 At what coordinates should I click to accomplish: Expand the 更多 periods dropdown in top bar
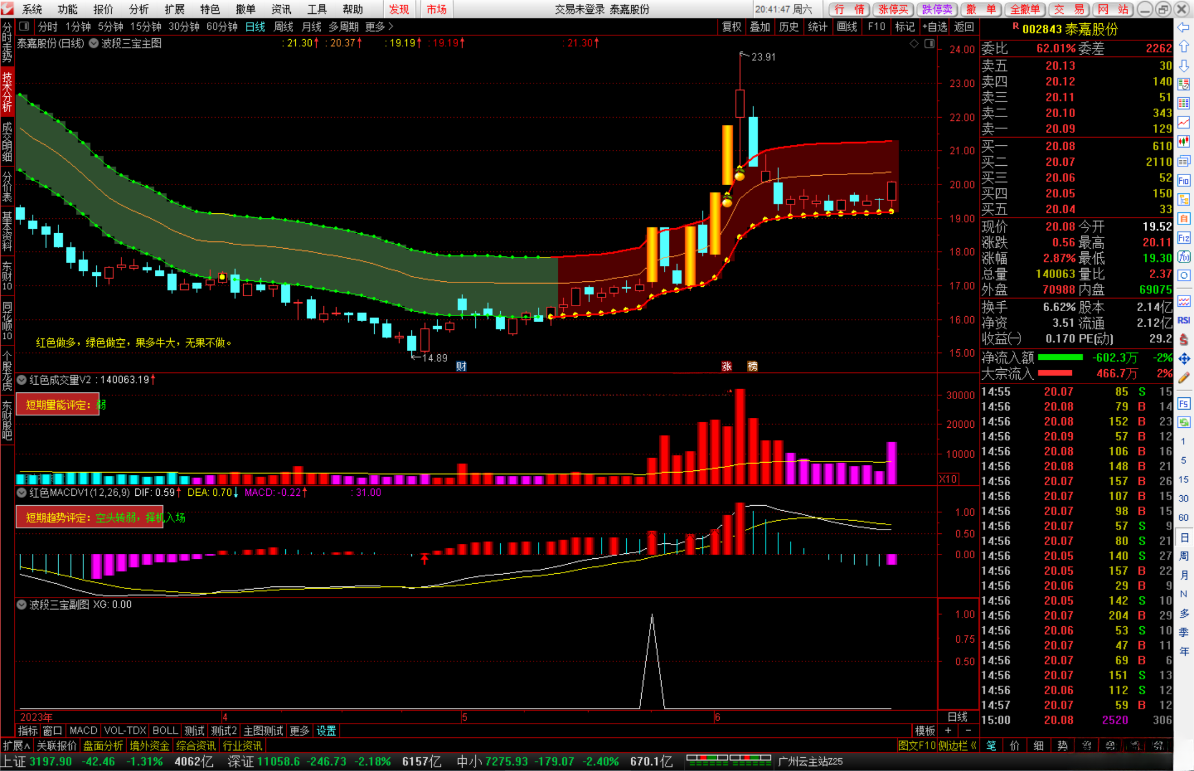pos(379,27)
